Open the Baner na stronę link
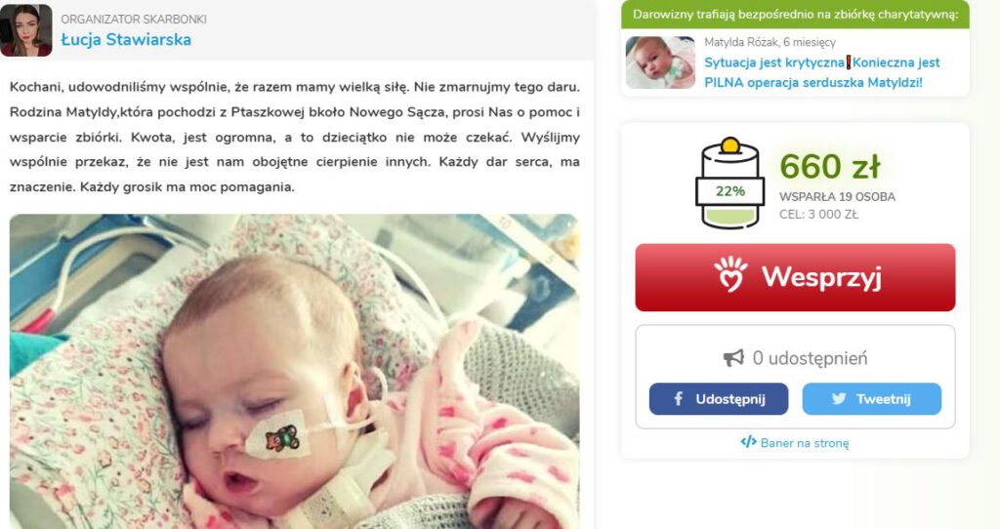The image size is (1000, 529). click(x=805, y=443)
